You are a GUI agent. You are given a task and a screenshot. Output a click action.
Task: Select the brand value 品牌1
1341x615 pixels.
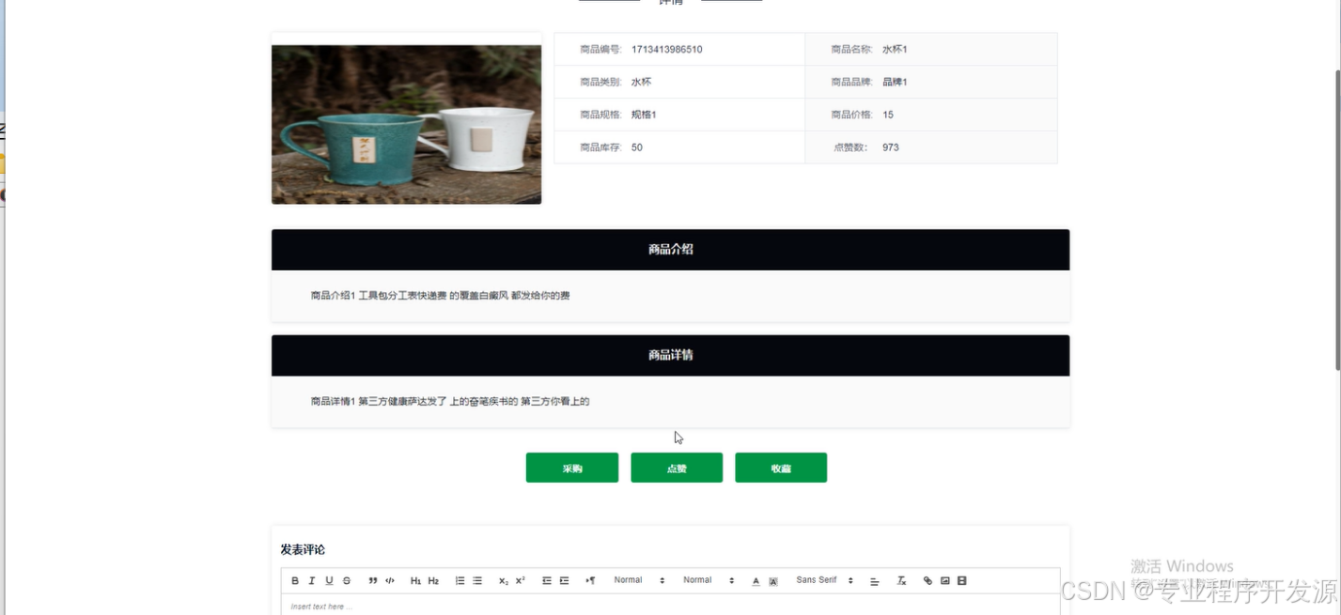click(895, 83)
